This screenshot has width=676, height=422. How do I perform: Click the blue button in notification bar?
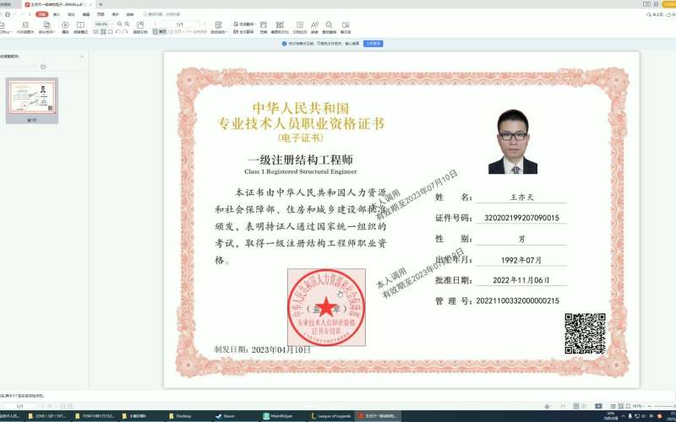[x=373, y=42]
